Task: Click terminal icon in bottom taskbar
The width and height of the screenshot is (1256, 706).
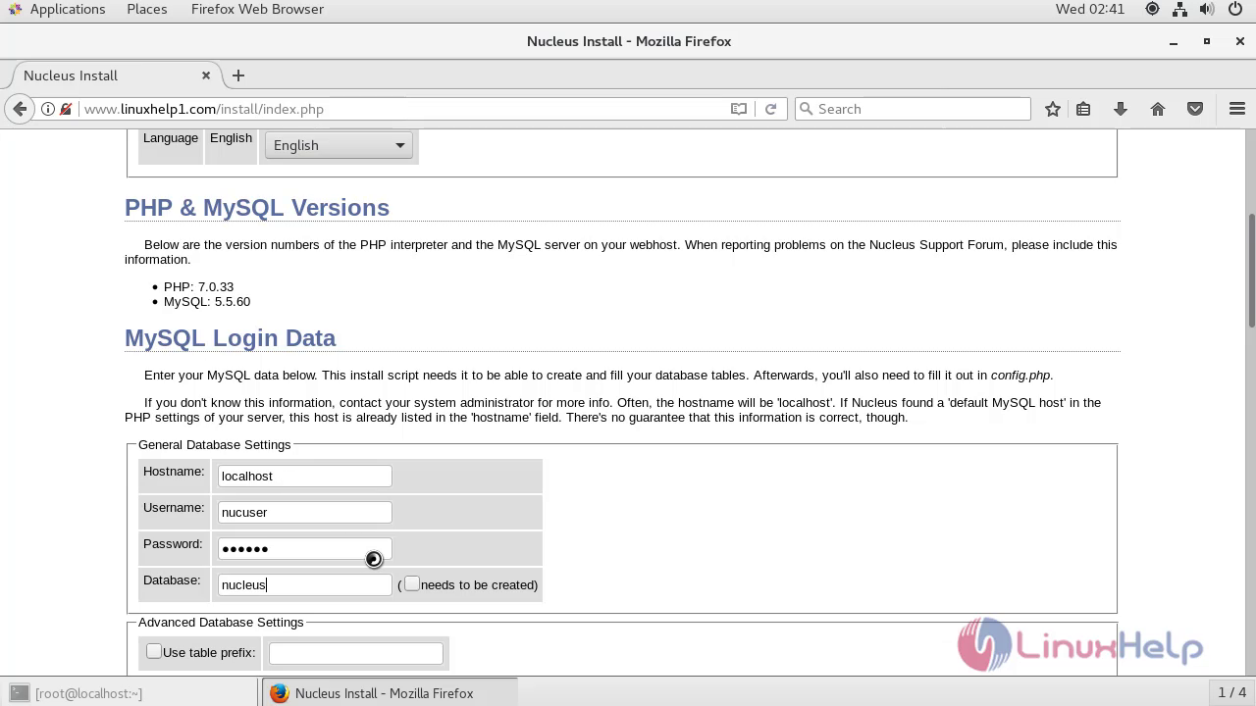Action: point(19,693)
